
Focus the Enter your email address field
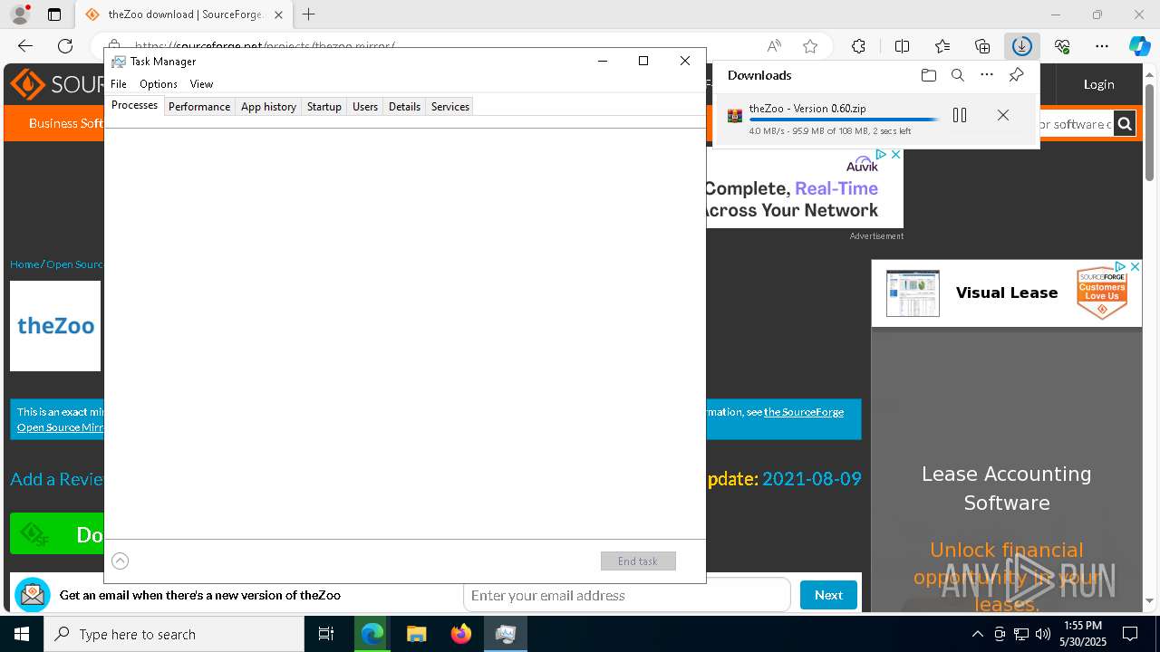click(626, 595)
